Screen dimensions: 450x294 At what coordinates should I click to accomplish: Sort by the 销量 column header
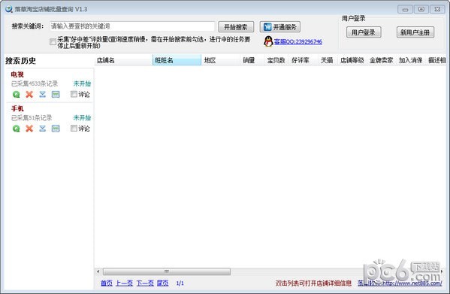[252, 60]
